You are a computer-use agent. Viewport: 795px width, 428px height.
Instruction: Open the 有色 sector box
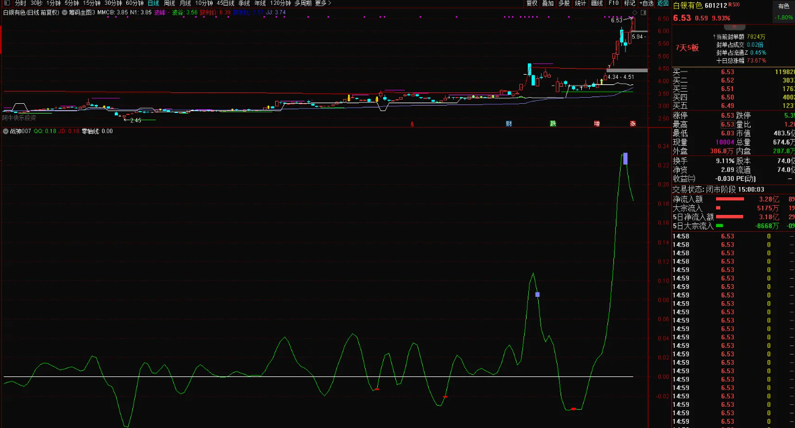click(x=783, y=5)
